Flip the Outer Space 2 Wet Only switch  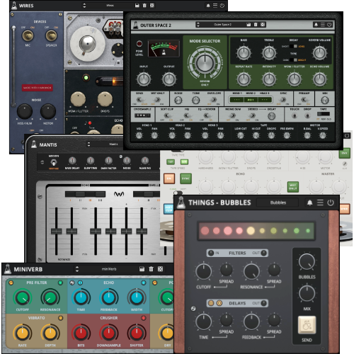pyautogui.click(x=157, y=100)
